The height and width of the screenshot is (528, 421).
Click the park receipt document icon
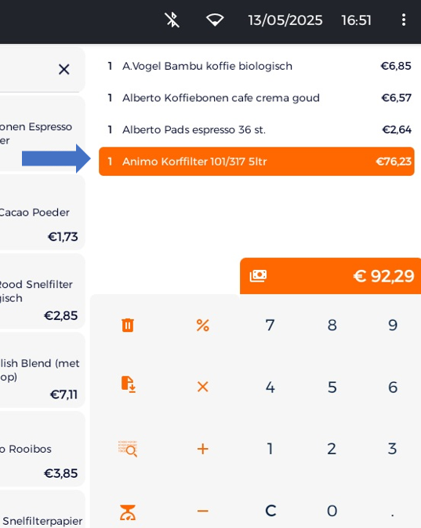click(x=128, y=384)
